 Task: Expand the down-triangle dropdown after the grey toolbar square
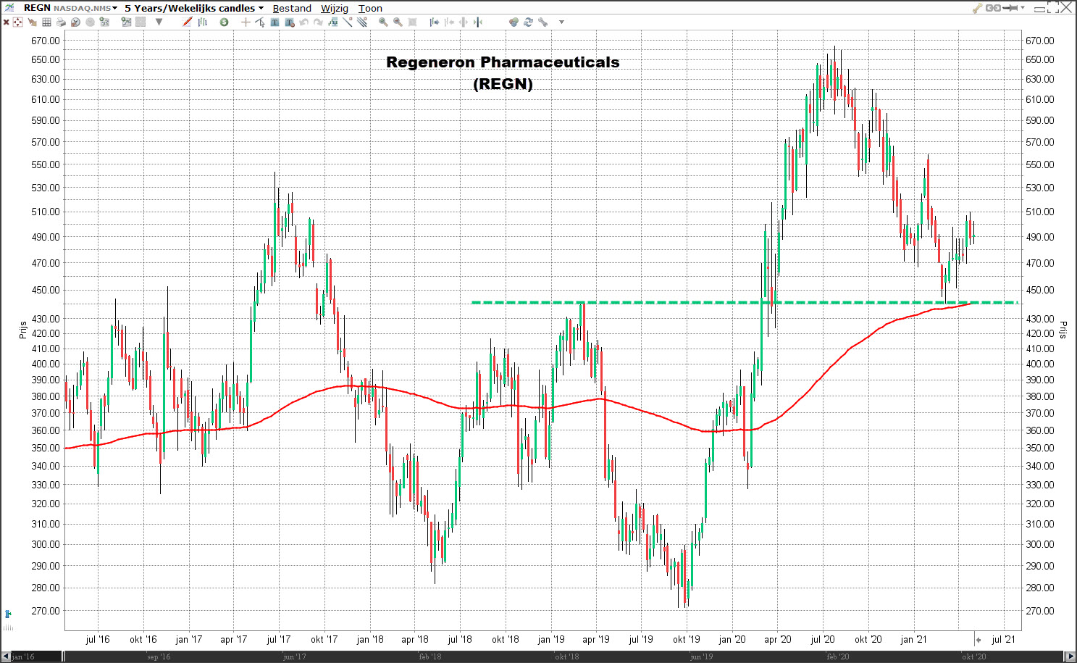159,22
